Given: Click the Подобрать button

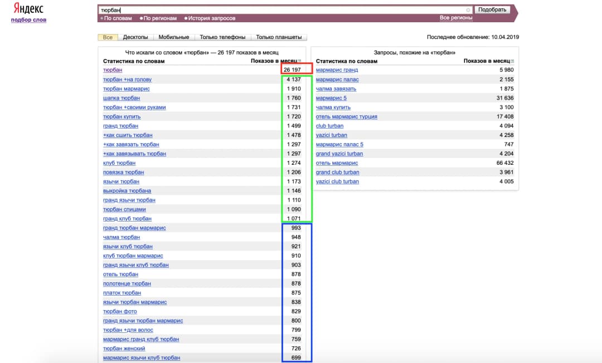Looking at the screenshot, I should click(492, 9).
